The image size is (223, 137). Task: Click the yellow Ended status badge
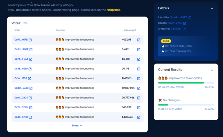166,41
